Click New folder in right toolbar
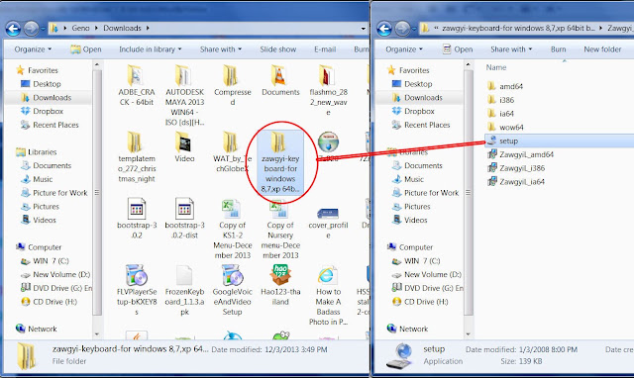Image resolution: width=634 pixels, height=378 pixels. click(x=602, y=49)
